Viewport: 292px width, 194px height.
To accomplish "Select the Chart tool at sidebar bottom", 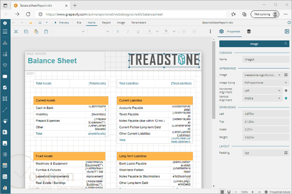I will [5, 188].
